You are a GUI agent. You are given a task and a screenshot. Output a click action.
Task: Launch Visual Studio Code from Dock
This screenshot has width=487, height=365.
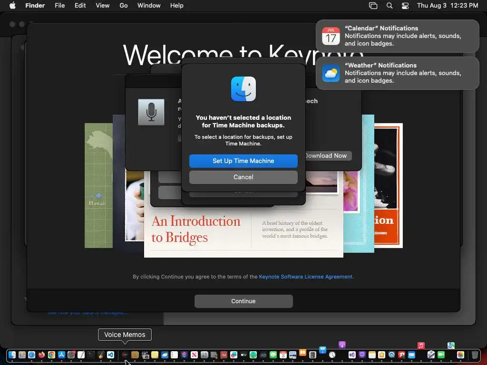click(110, 355)
